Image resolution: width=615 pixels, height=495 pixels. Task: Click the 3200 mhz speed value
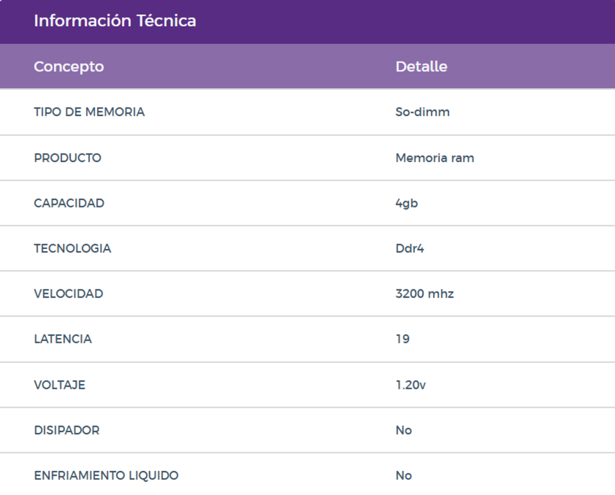(425, 294)
